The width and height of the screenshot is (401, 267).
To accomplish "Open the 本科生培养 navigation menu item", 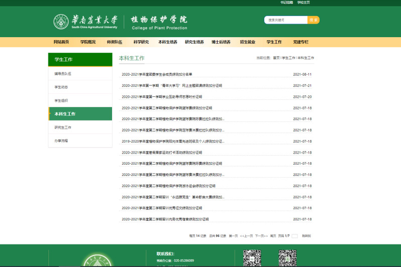I will coord(167,42).
